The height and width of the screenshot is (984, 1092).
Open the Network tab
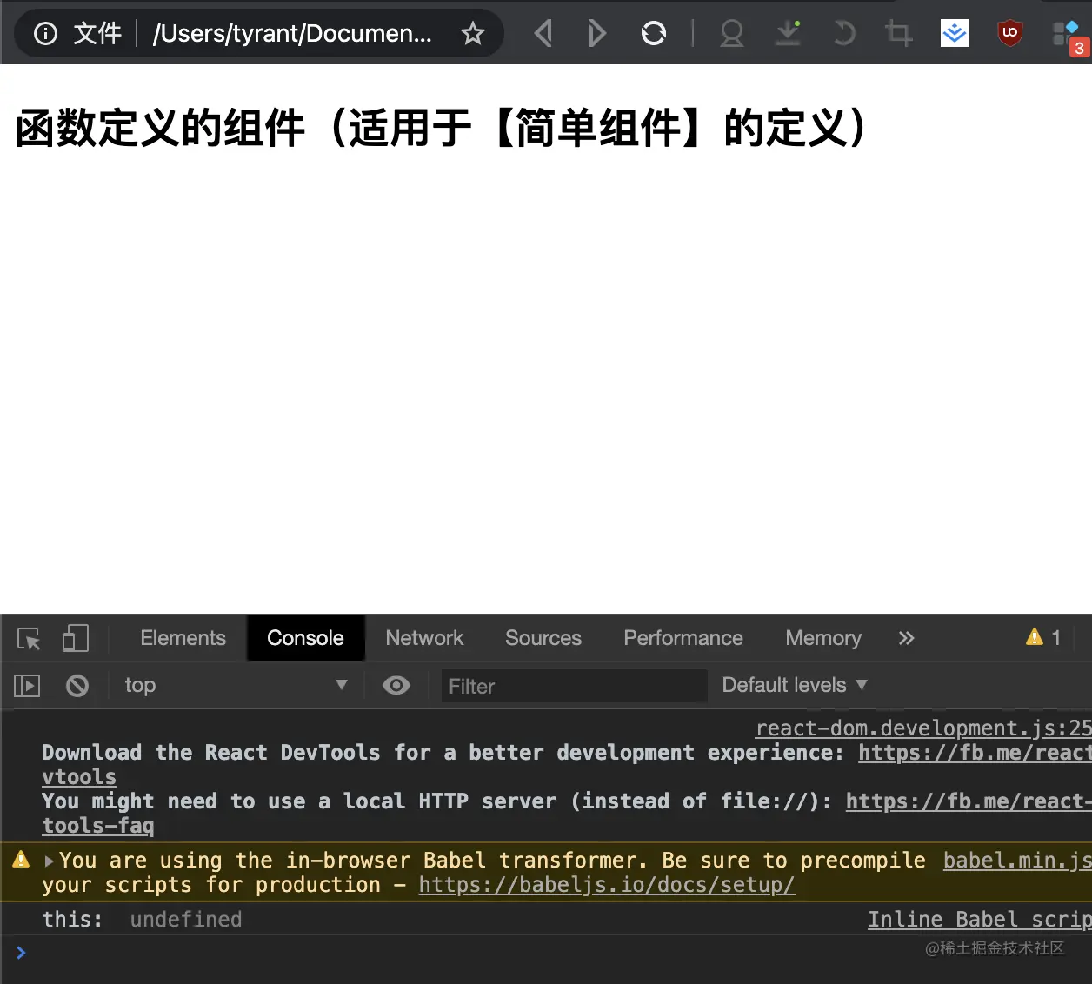(424, 638)
